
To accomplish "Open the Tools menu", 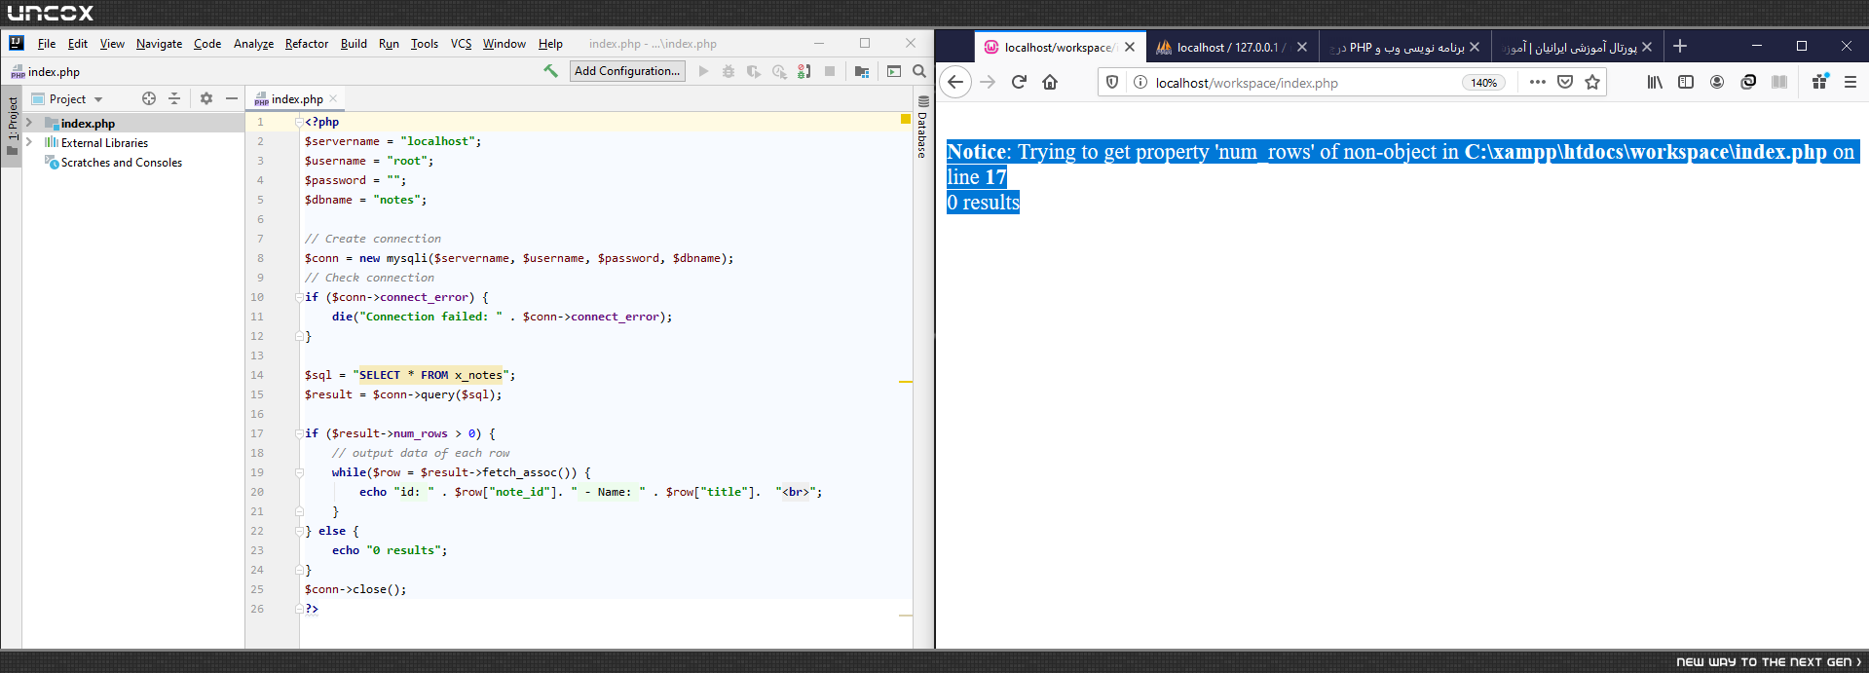I will tap(425, 44).
